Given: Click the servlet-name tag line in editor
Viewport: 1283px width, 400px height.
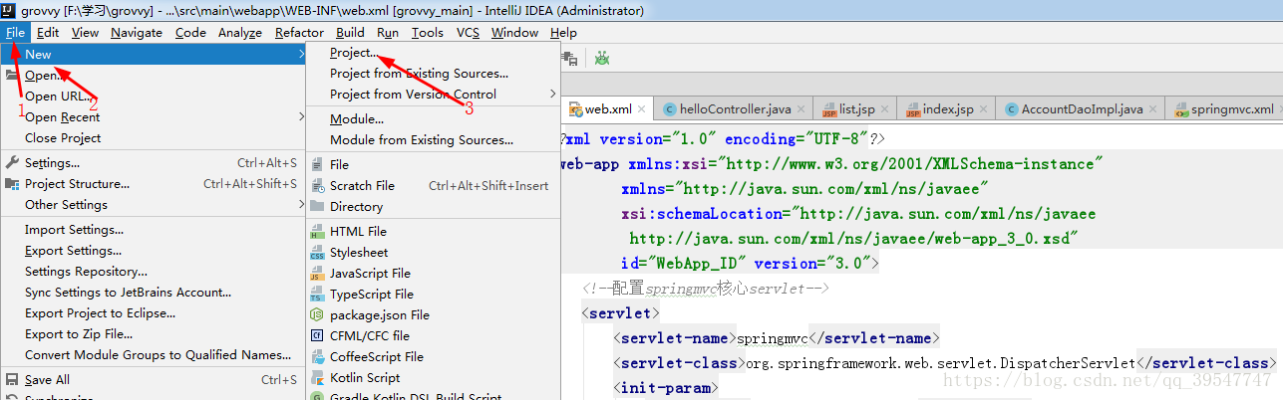Looking at the screenshot, I should tap(777, 338).
